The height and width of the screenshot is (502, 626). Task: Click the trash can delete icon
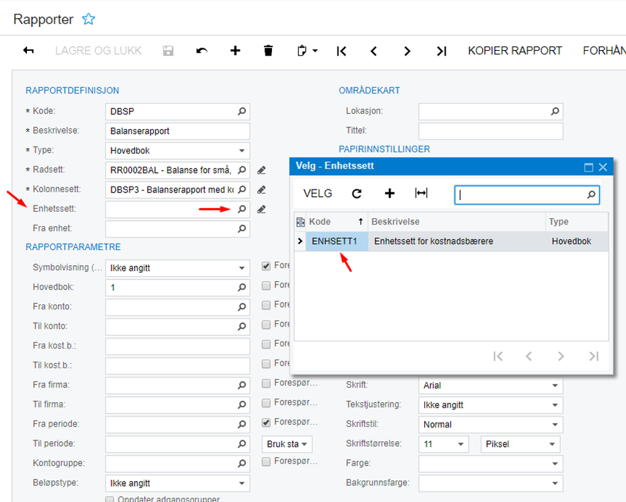point(268,51)
